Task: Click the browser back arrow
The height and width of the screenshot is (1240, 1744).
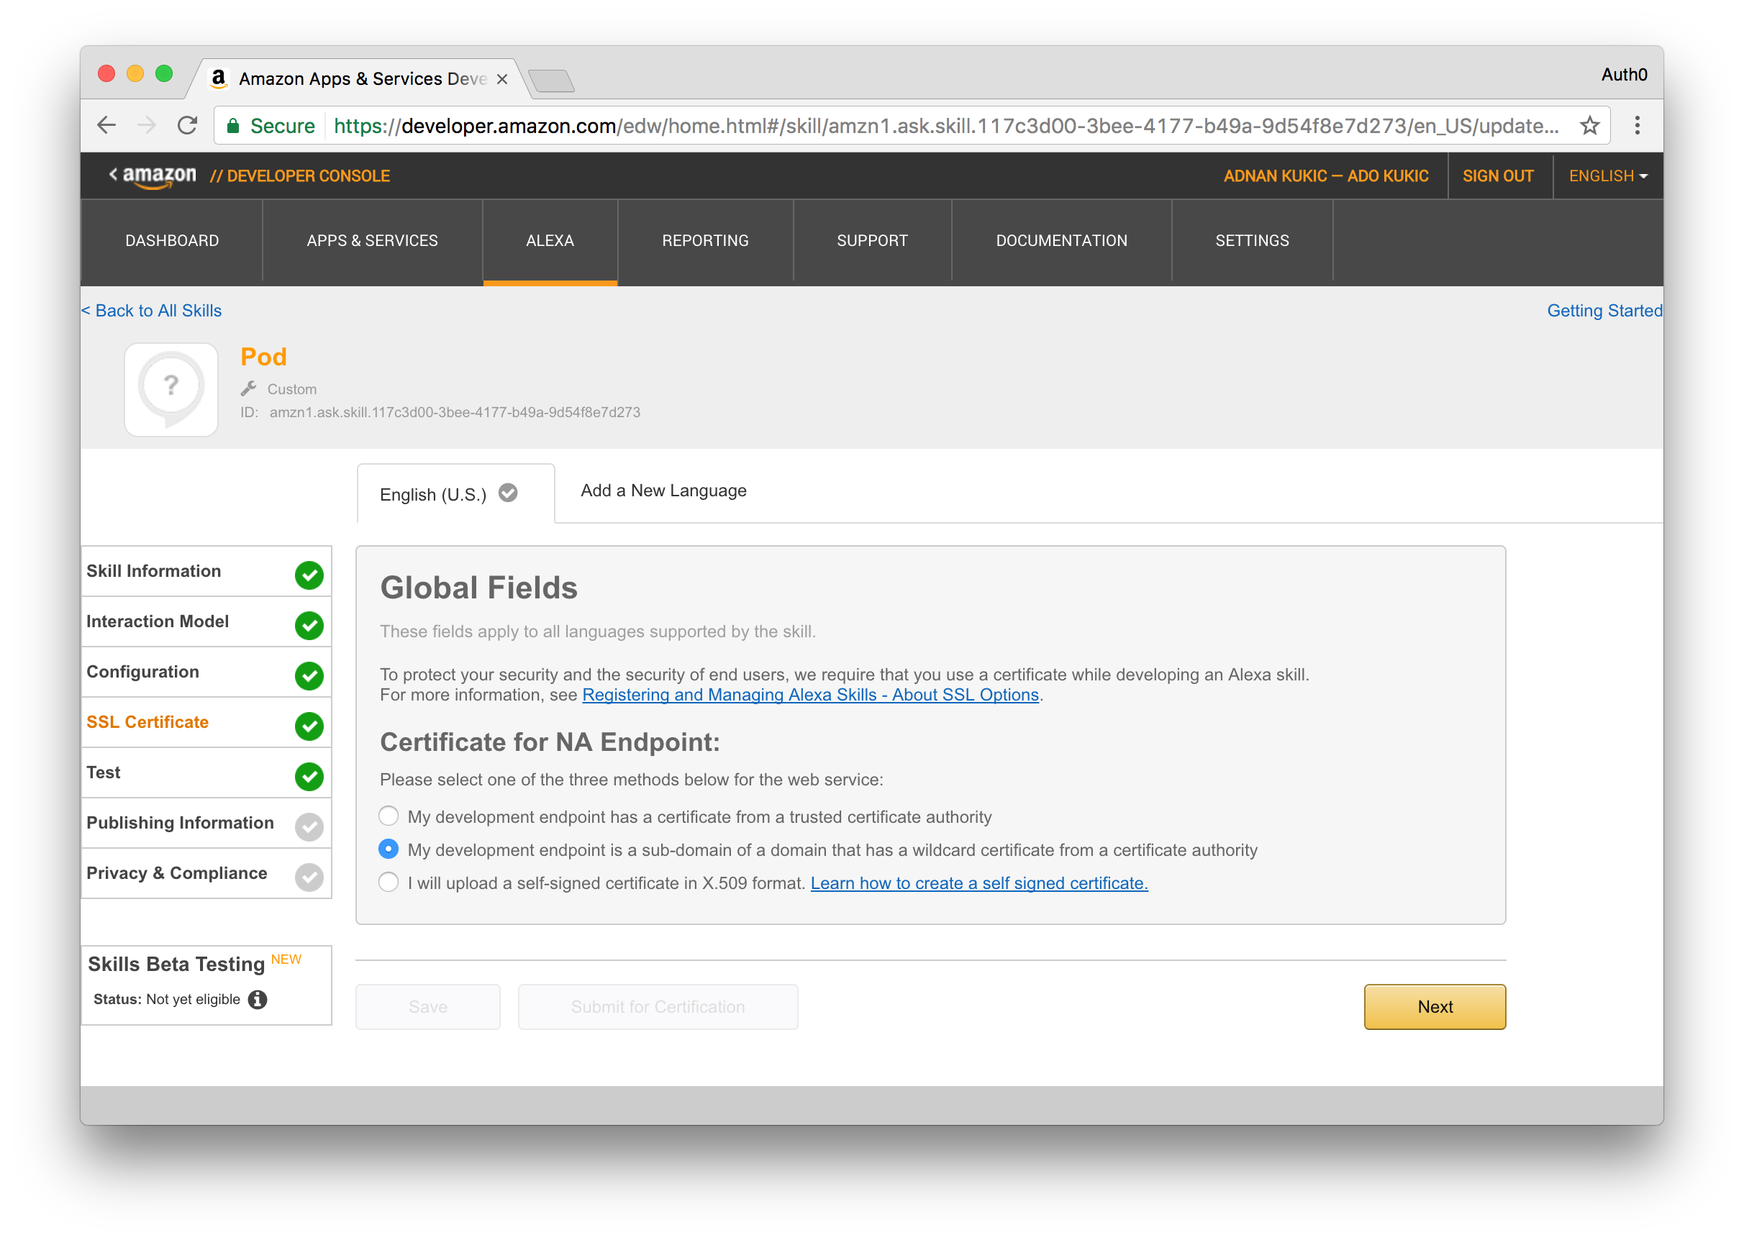Action: click(107, 125)
